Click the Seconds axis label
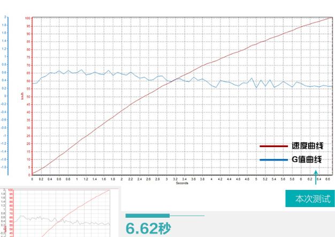 coord(182,183)
